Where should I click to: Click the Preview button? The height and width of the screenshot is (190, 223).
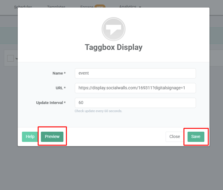pyautogui.click(x=52, y=137)
